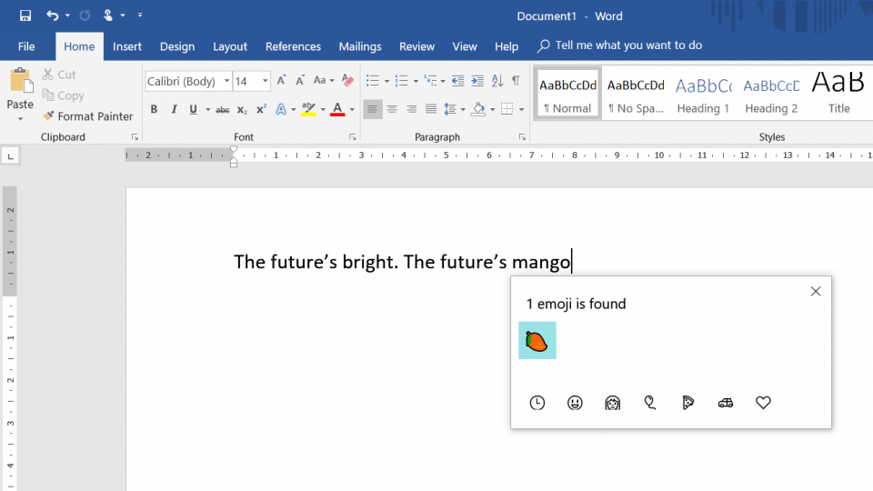Align text right
The width and height of the screenshot is (873, 491).
point(411,109)
